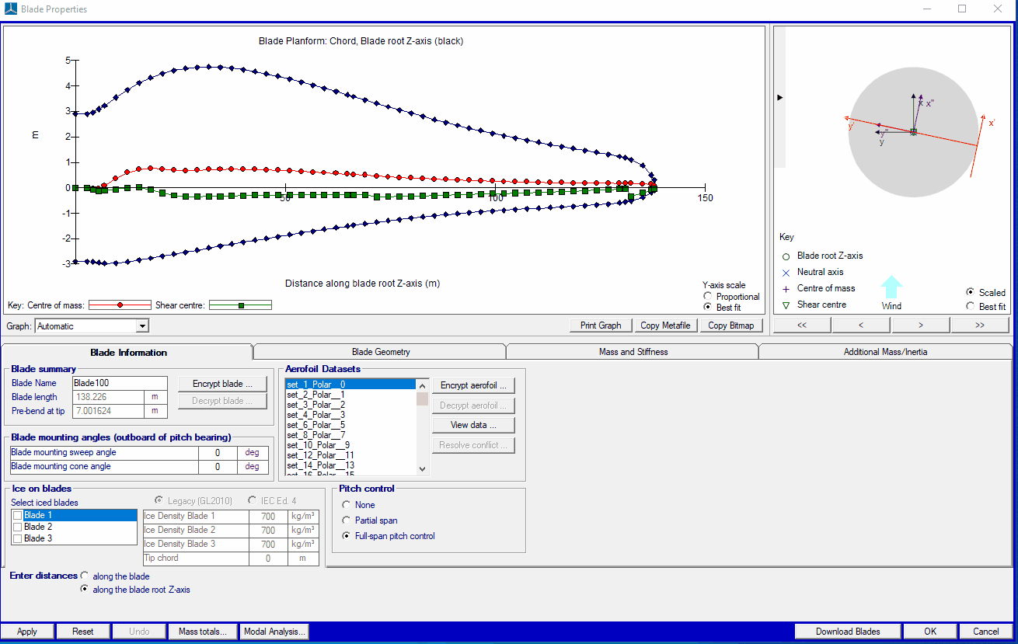Screen dimensions: 1018x644
Task: Jump to first blade section with << button
Action: (802, 325)
